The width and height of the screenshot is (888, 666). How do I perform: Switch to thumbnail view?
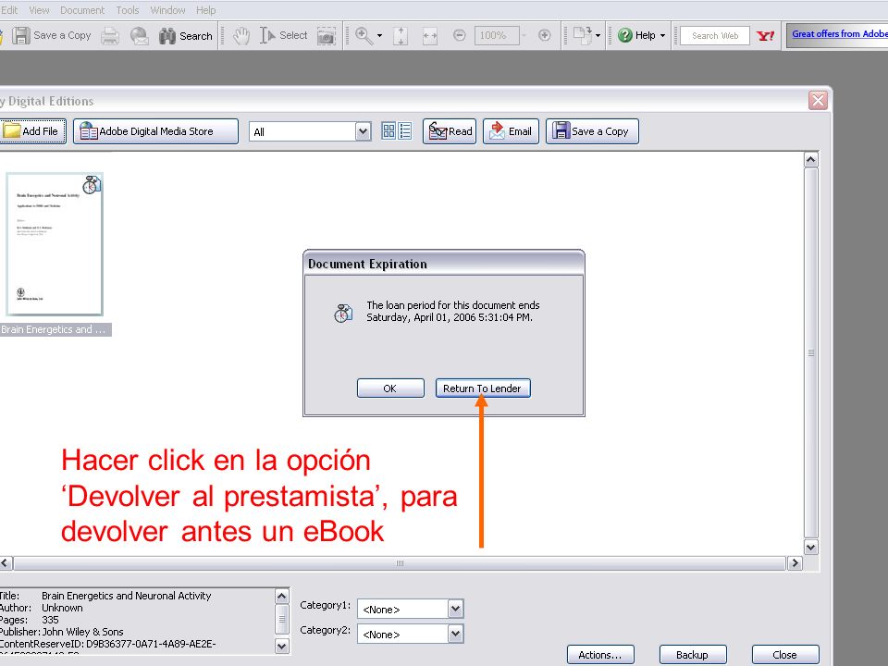coord(388,131)
